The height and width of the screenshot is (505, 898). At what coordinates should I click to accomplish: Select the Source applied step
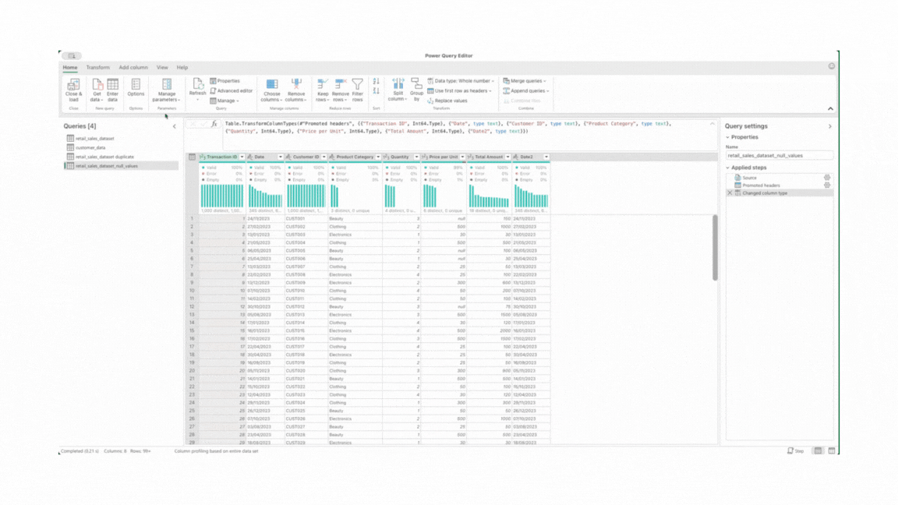[x=780, y=178]
